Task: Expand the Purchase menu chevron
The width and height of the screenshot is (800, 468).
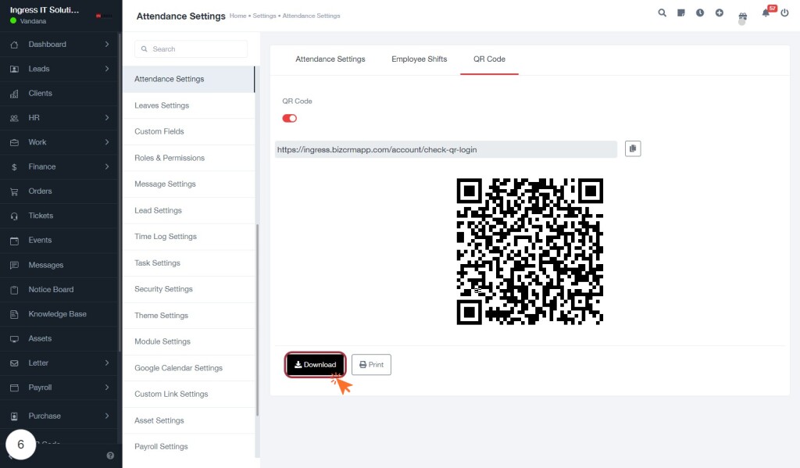Action: pyautogui.click(x=106, y=416)
